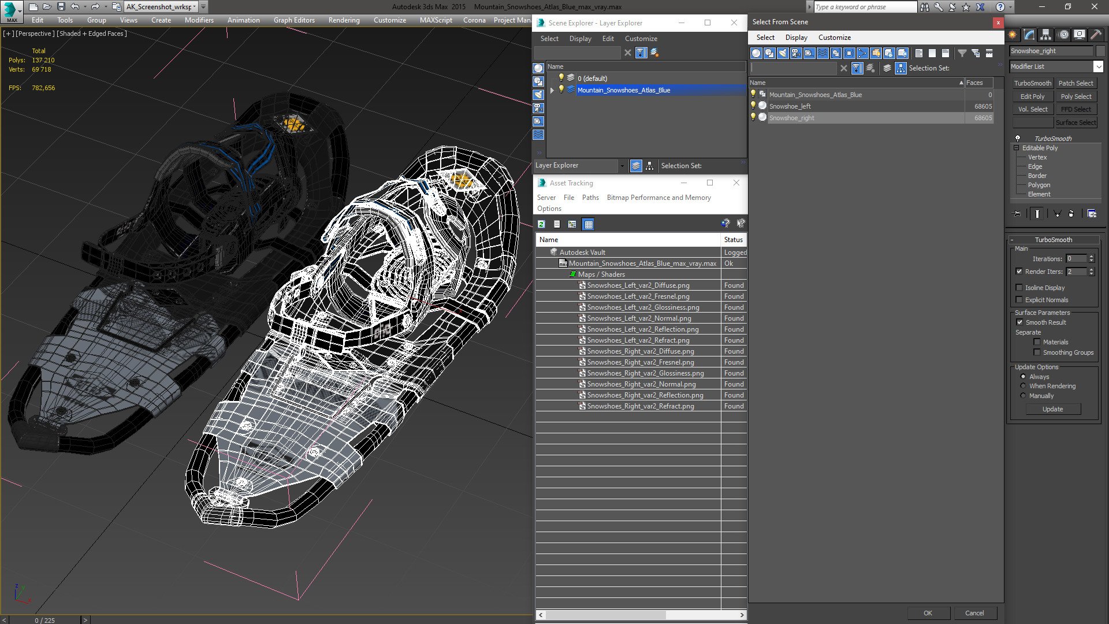Open the Utilities hammer panel tab
The height and width of the screenshot is (624, 1109).
click(1096, 35)
